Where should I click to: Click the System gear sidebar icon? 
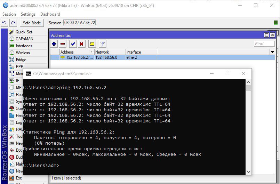pyautogui.click(x=12, y=102)
